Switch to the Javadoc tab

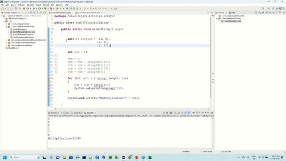[65, 113]
